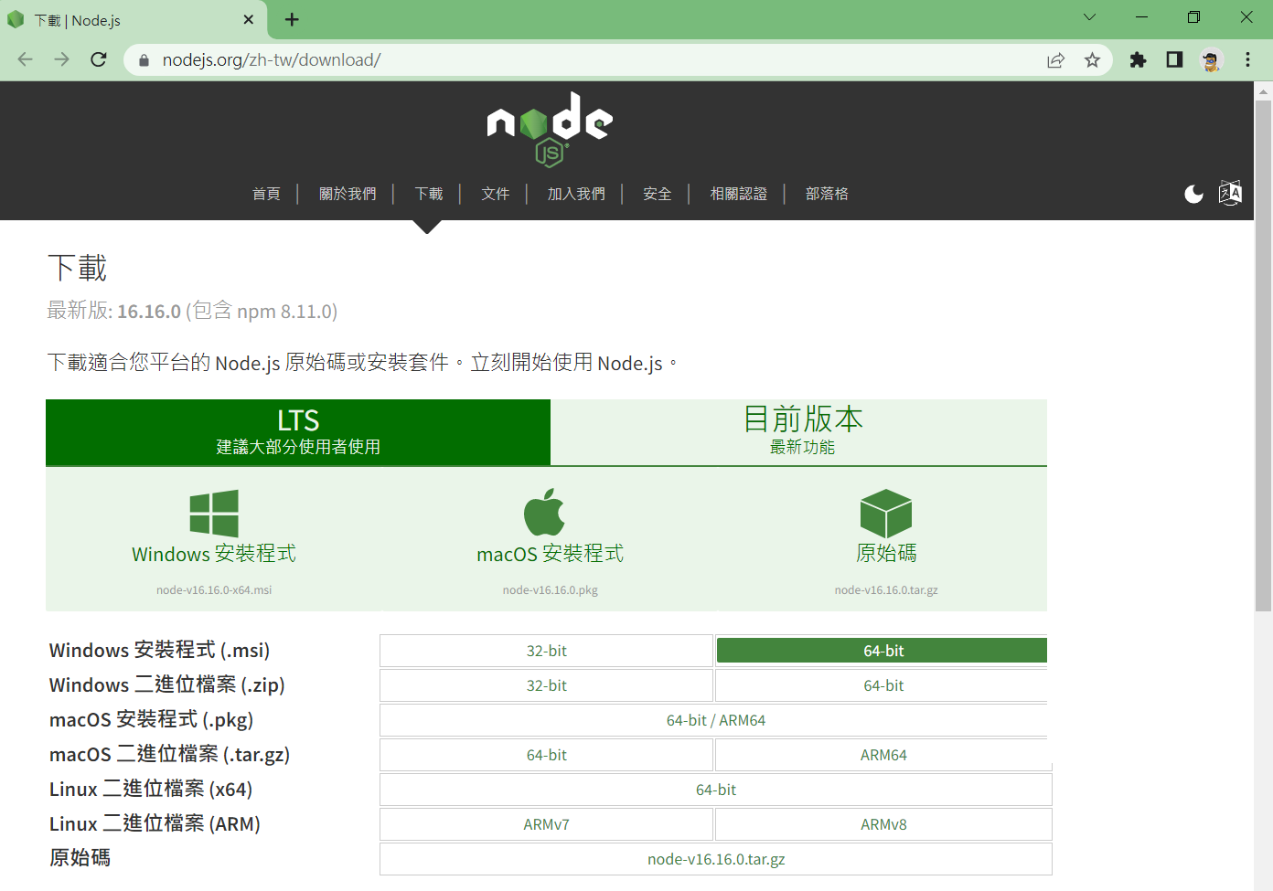1273x891 pixels.
Task: Open 首頁 in the navigation menu
Action: (266, 194)
